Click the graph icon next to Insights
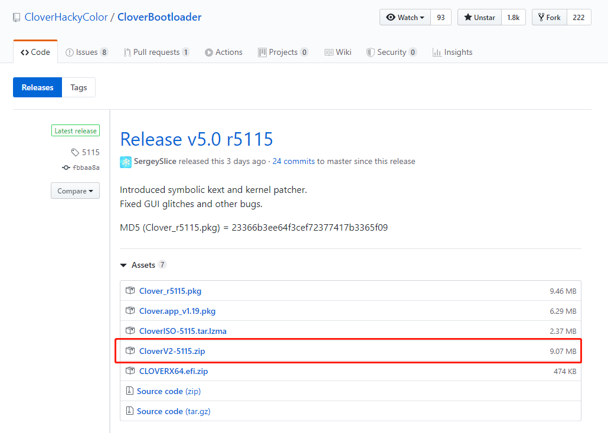This screenshot has width=608, height=433. (x=437, y=52)
